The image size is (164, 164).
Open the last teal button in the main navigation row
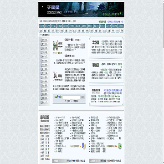[121, 26]
